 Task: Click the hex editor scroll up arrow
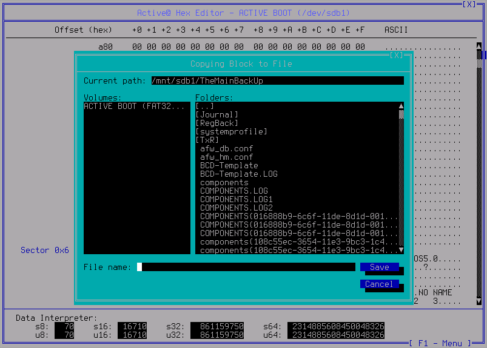[x=479, y=46]
